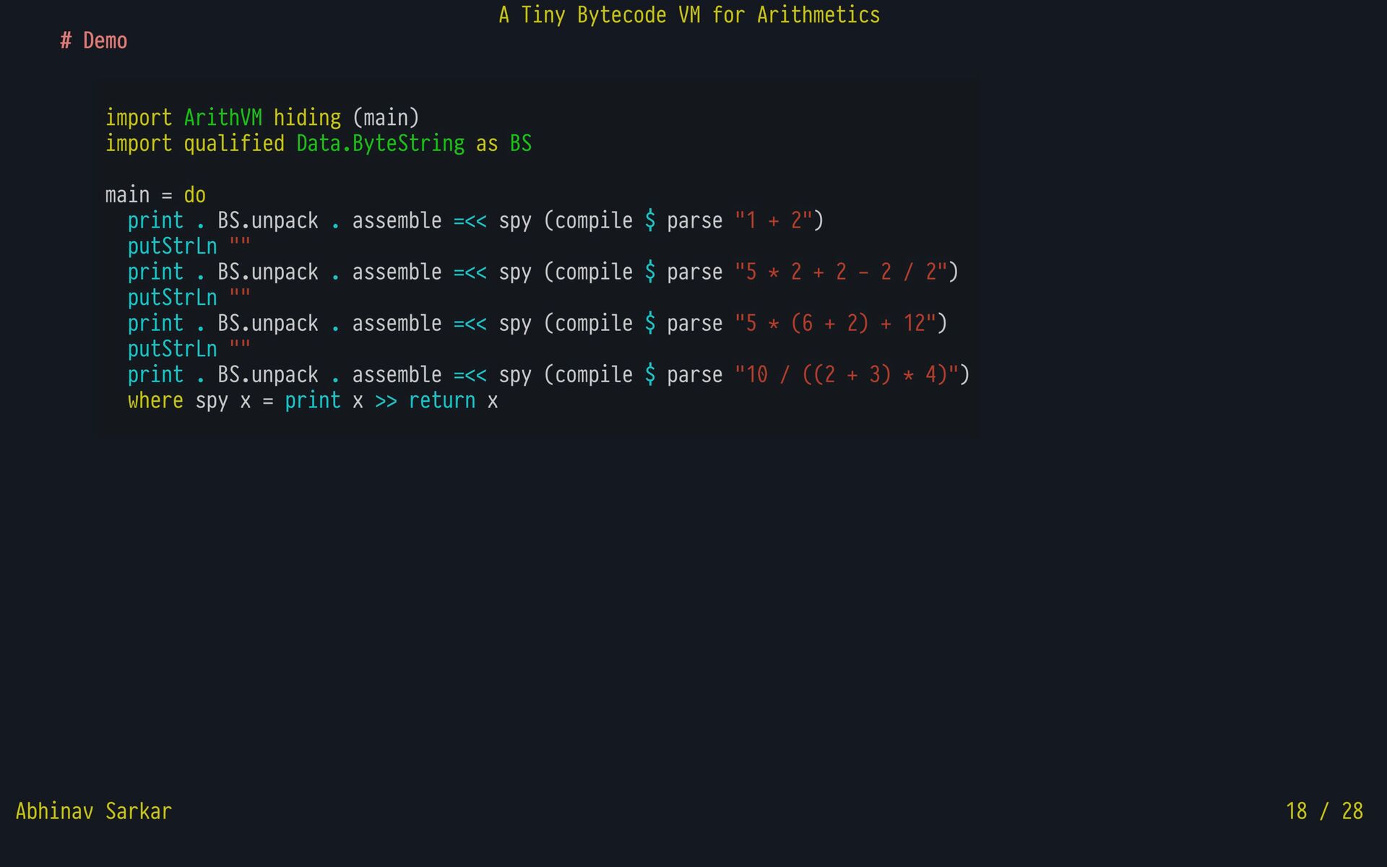Viewport: 1387px width, 867px height.
Task: Click the 'do' keyword after main
Action: pos(194,195)
